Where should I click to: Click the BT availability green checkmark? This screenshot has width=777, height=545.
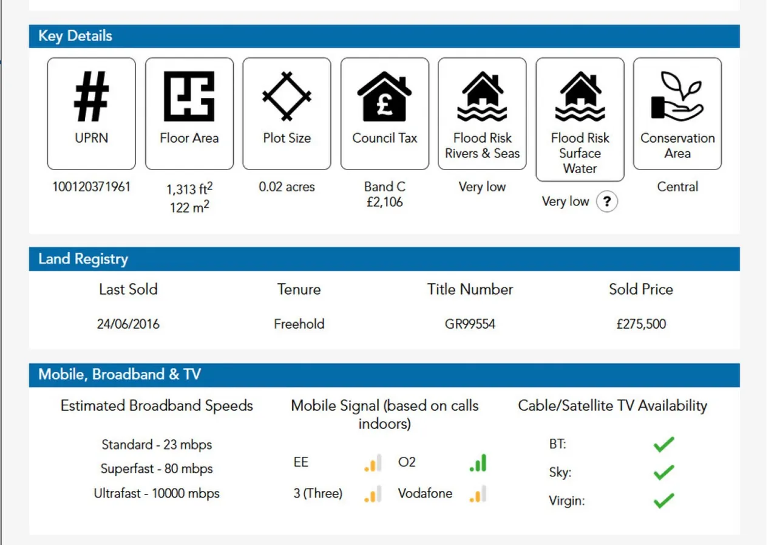[664, 445]
